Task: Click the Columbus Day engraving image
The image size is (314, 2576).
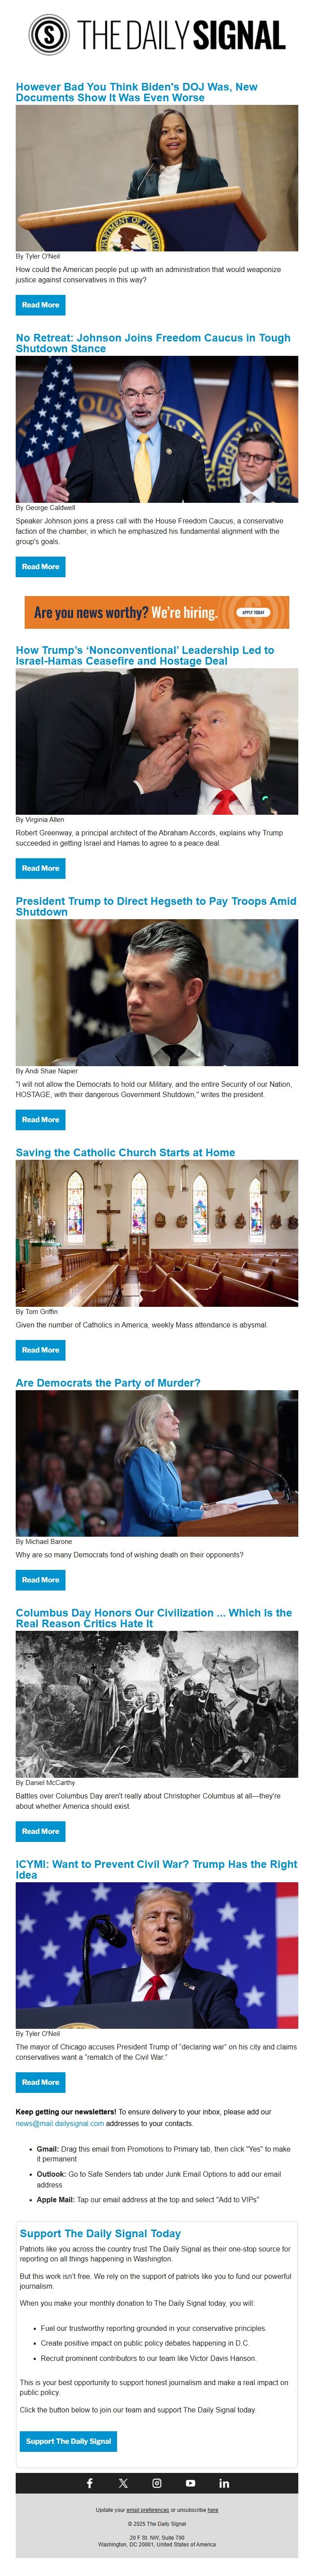Action: 157,1703
